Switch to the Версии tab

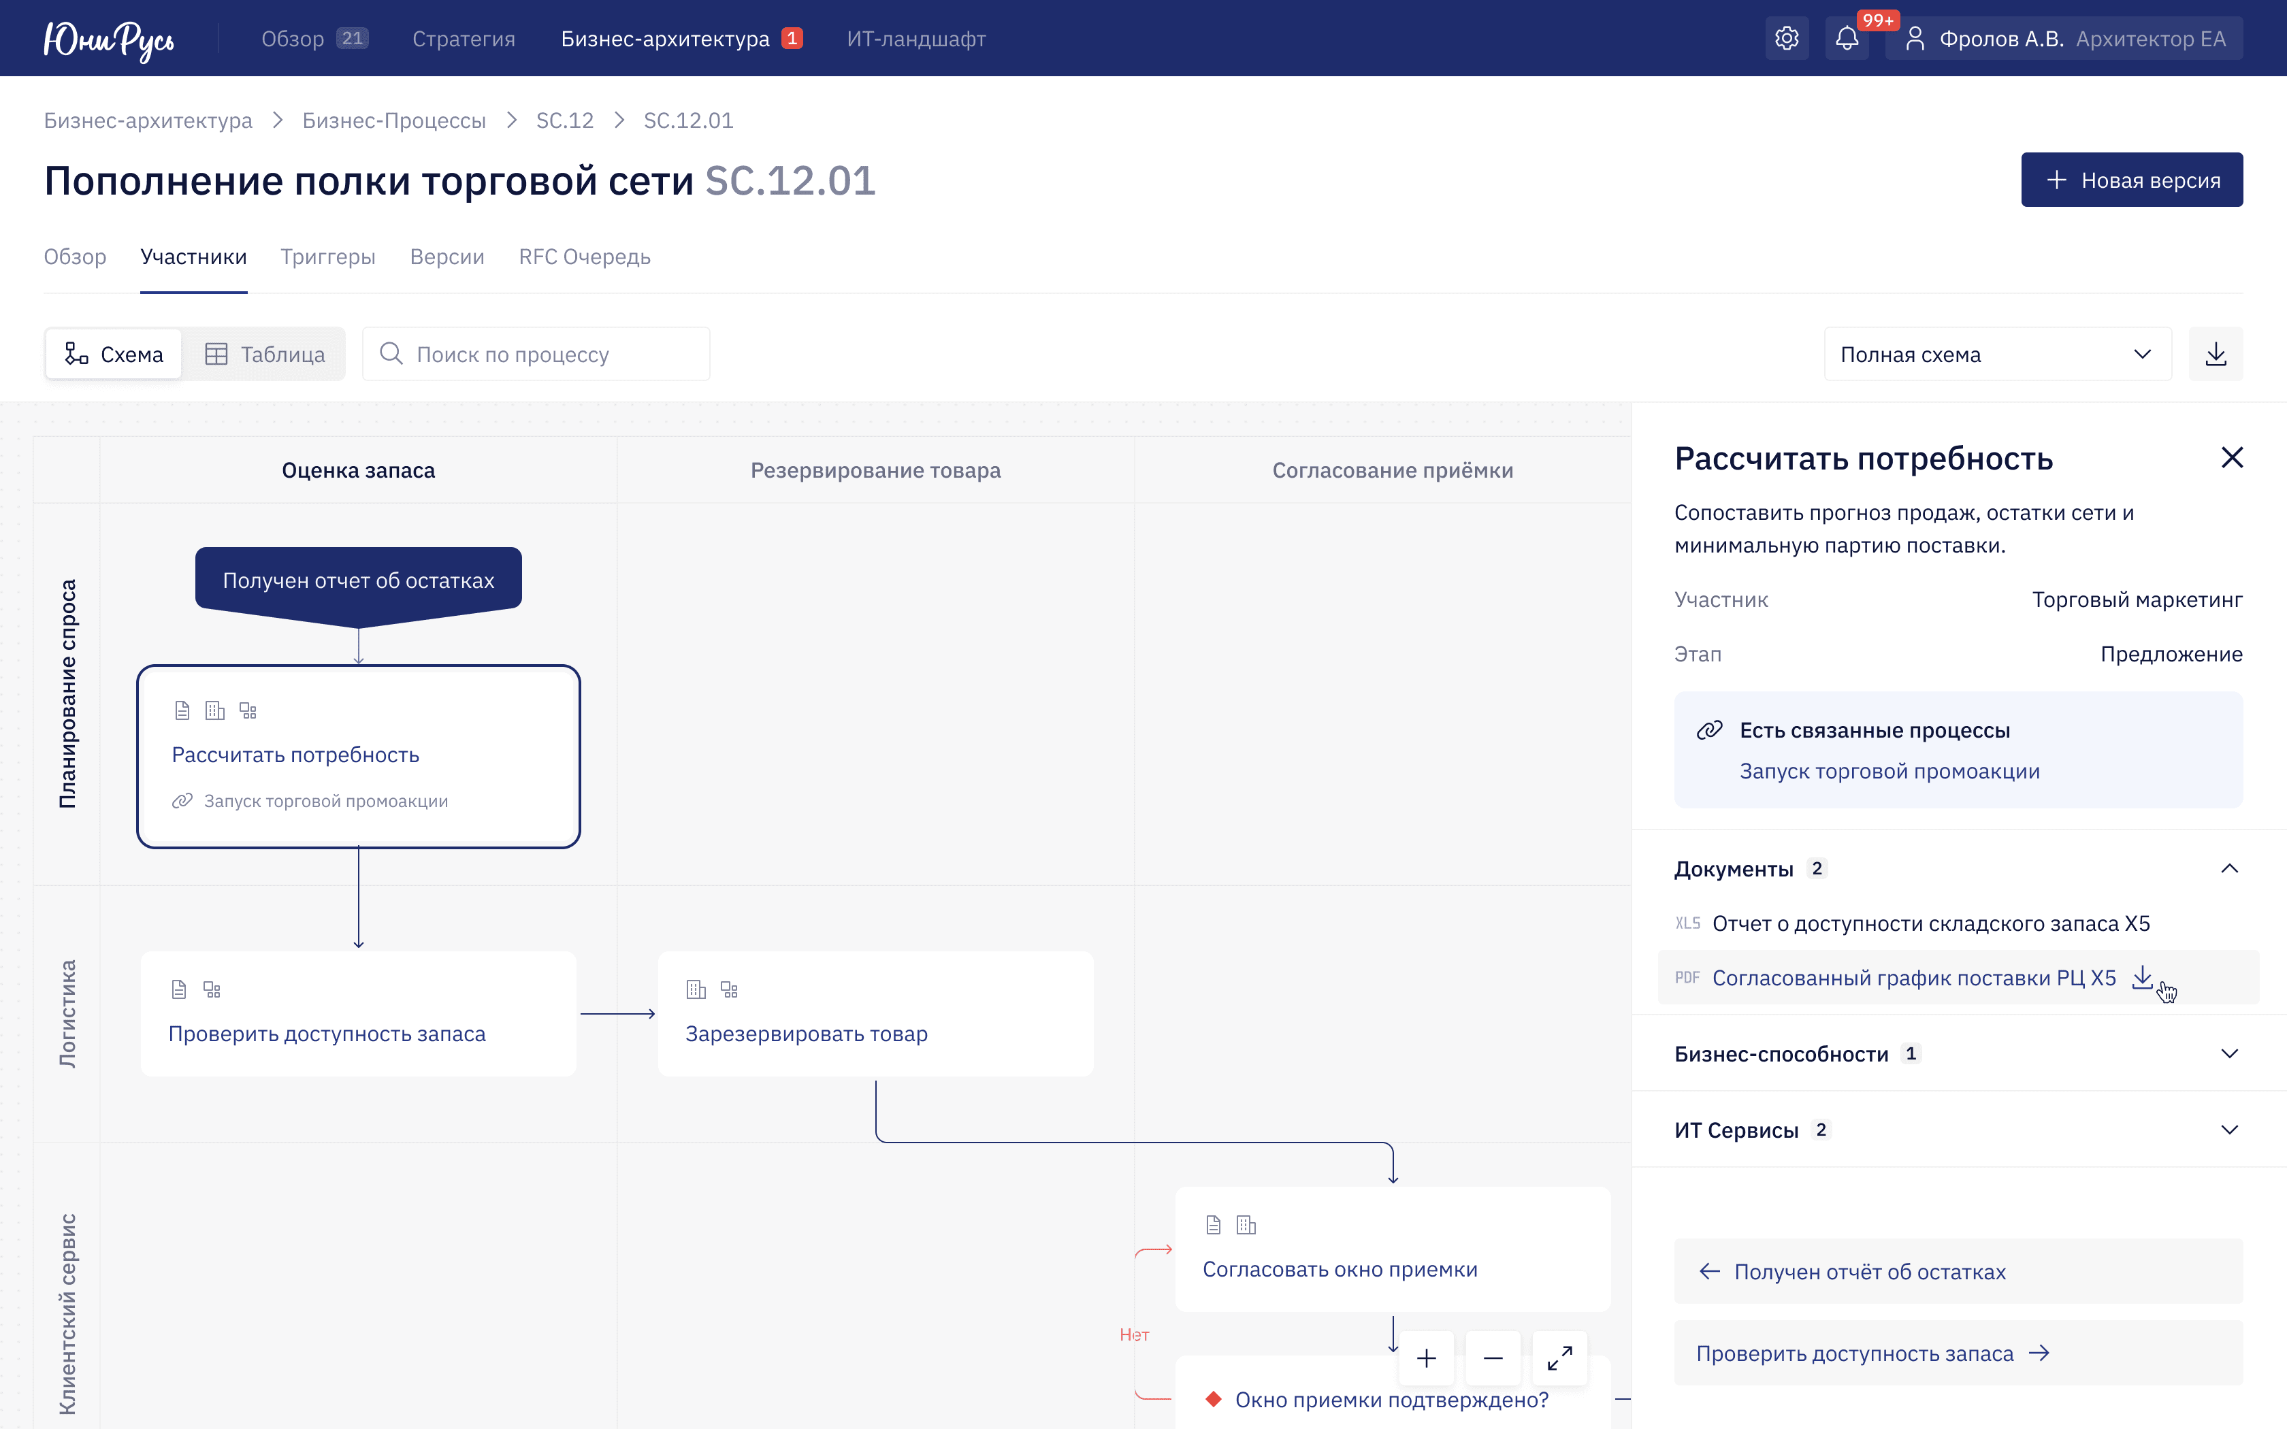(447, 257)
